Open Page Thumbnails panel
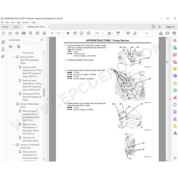 3,42
